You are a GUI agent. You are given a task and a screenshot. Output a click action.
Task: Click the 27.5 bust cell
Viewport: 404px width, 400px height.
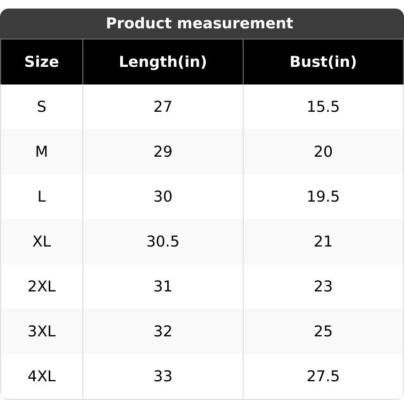[x=323, y=376]
